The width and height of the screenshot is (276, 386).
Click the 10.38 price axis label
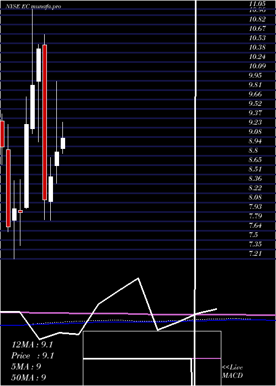pos(257,47)
